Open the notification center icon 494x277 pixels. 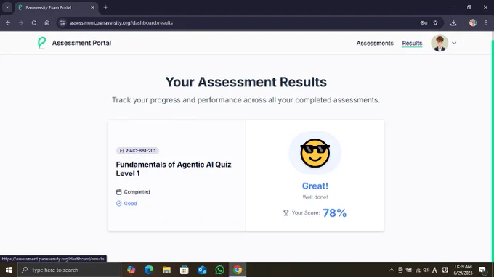coord(482,270)
